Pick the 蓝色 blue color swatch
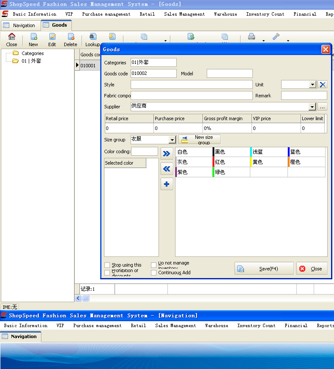The image size is (334, 369). point(307,152)
